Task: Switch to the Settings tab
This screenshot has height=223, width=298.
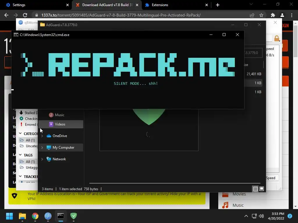Action: (36, 5)
